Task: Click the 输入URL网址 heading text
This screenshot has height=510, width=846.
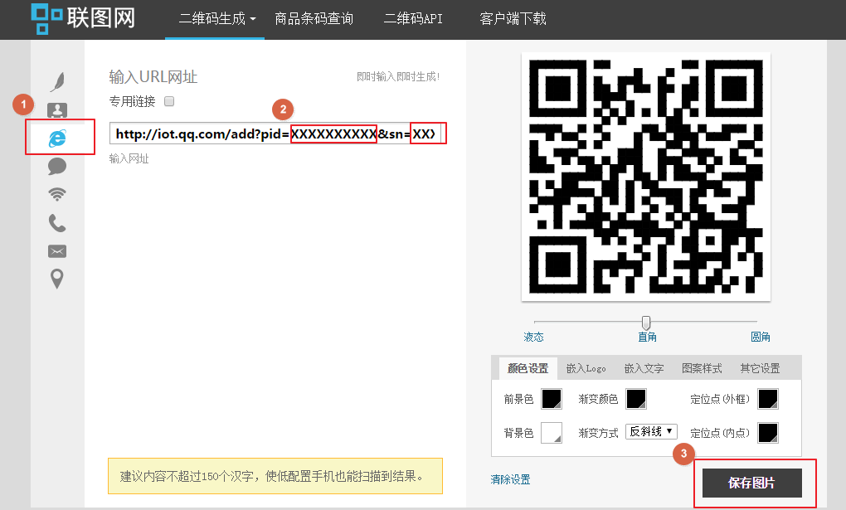Action: pyautogui.click(x=153, y=77)
